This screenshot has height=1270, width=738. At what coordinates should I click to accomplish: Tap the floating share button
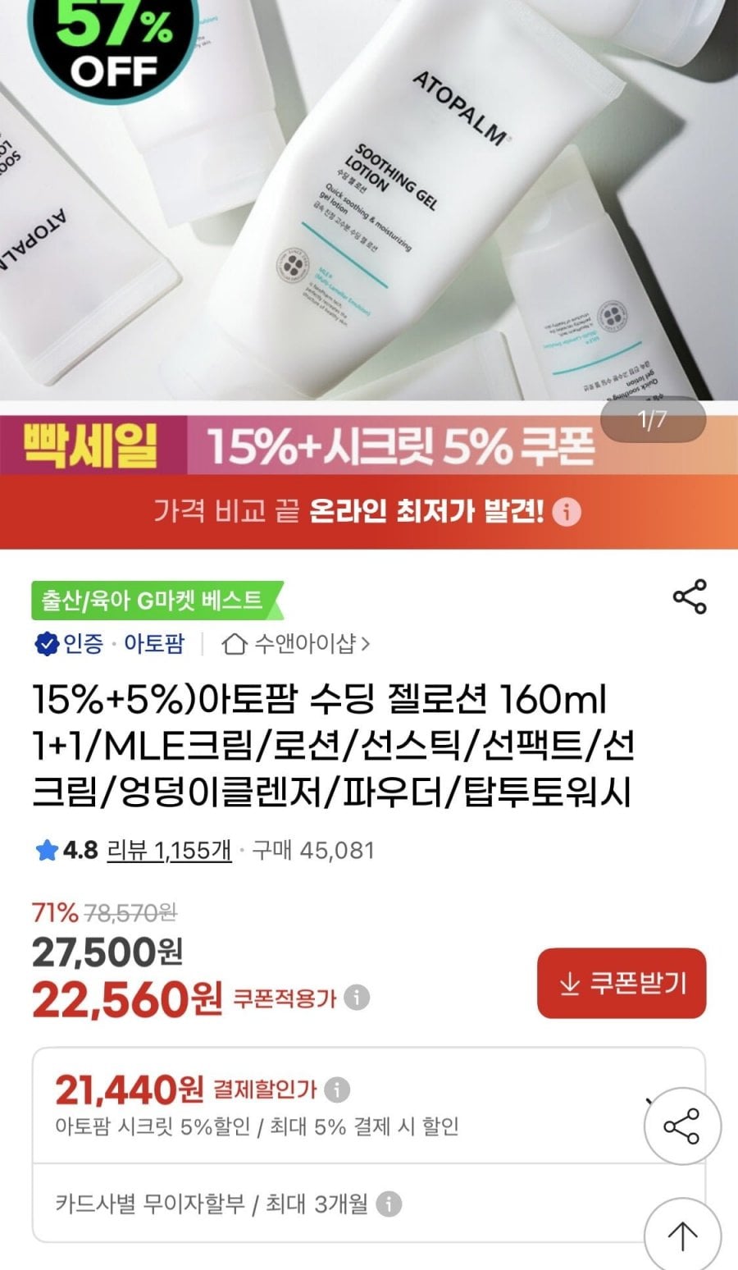(682, 1126)
